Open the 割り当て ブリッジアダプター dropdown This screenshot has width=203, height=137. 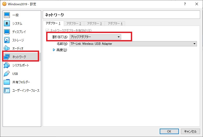[95, 37]
